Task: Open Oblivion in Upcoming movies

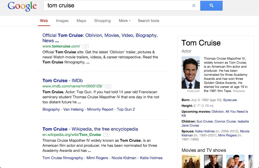Action: click(x=217, y=112)
